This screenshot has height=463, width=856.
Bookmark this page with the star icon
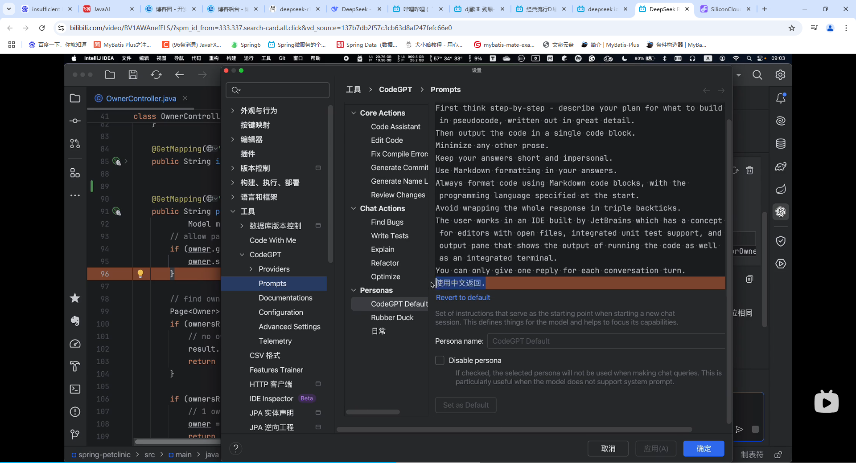tap(792, 28)
